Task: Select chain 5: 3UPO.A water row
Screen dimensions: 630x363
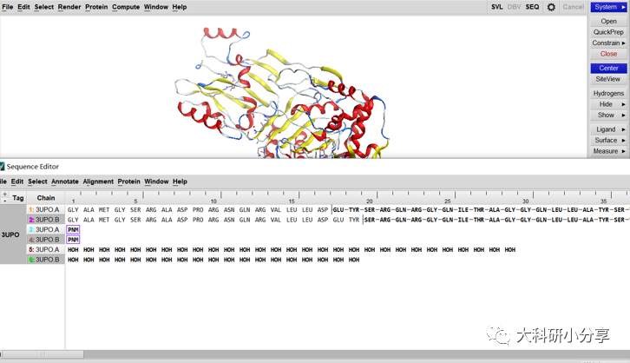Action: (46, 249)
